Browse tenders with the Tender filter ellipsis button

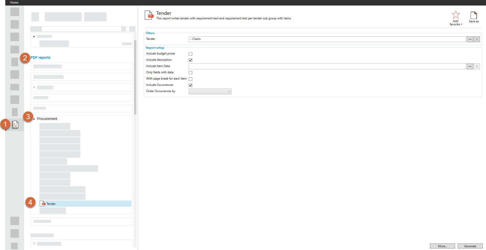(x=470, y=39)
